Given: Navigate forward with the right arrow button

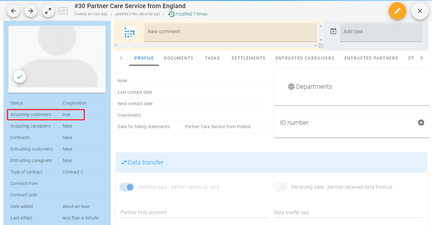Looking at the screenshot, I should [x=31, y=11].
